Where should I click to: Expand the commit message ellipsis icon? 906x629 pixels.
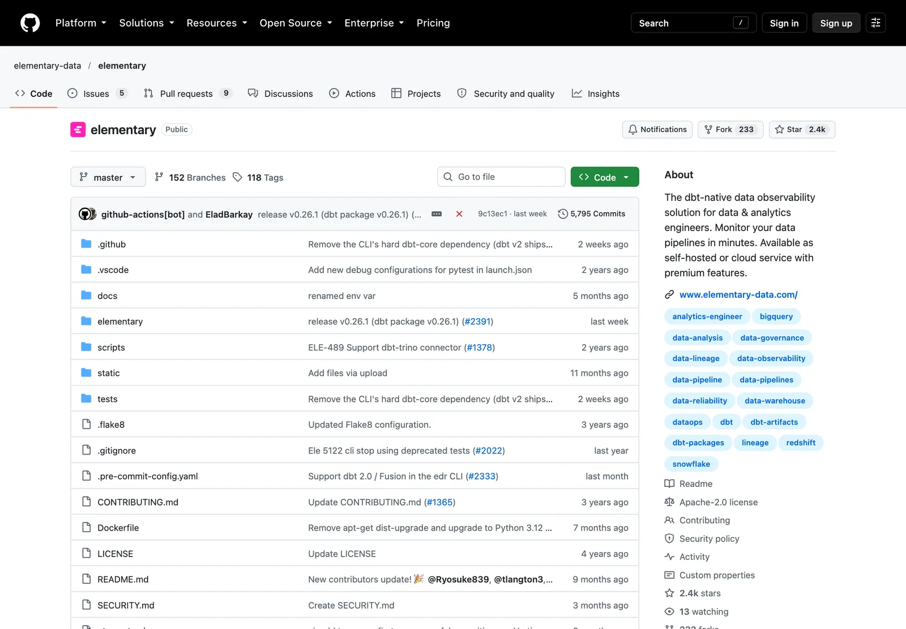coord(437,214)
